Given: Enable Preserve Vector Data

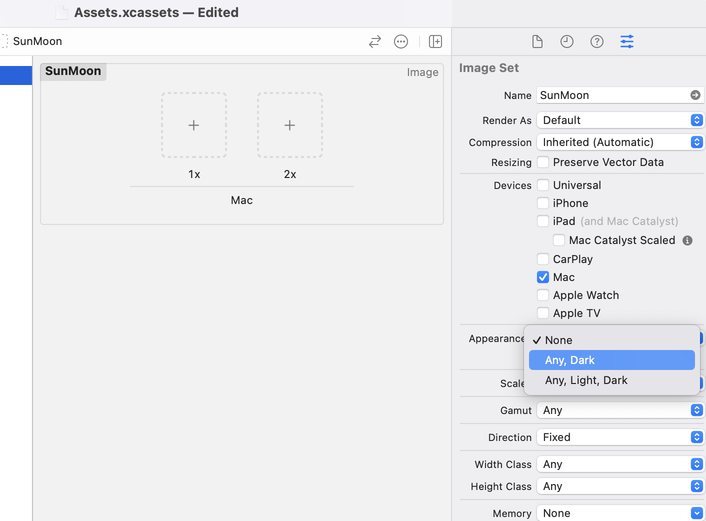Looking at the screenshot, I should click(543, 162).
